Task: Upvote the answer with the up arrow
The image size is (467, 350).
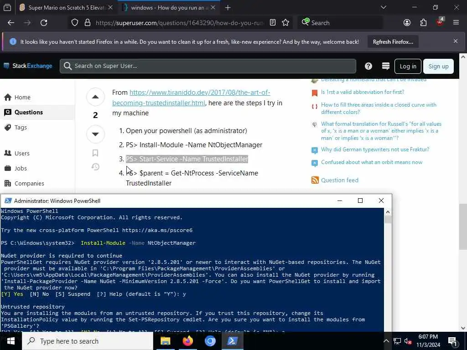Action: point(95,97)
